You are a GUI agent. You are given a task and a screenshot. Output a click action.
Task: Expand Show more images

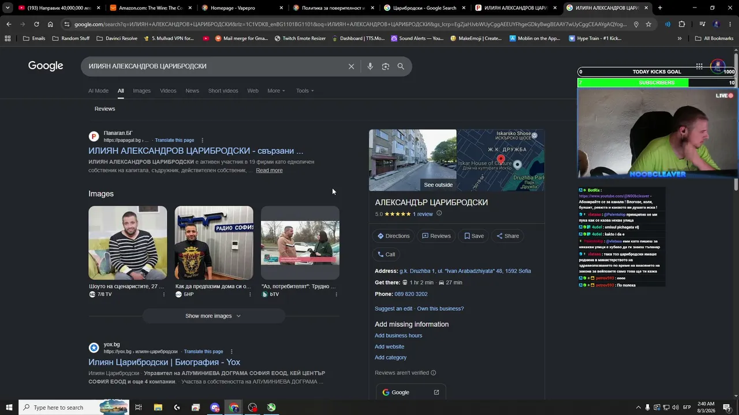tap(214, 316)
